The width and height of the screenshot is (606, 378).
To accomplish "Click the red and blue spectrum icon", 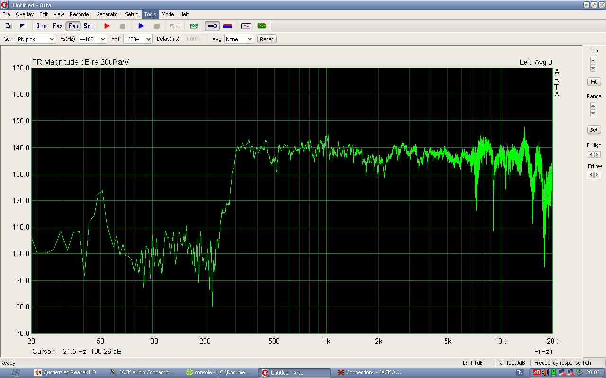I will coord(228,26).
